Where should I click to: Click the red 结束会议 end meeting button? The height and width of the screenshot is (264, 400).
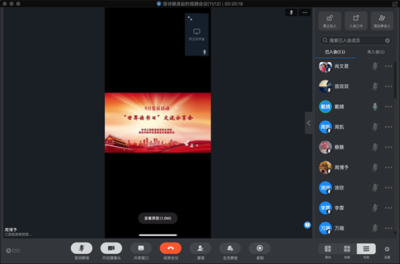click(x=171, y=248)
